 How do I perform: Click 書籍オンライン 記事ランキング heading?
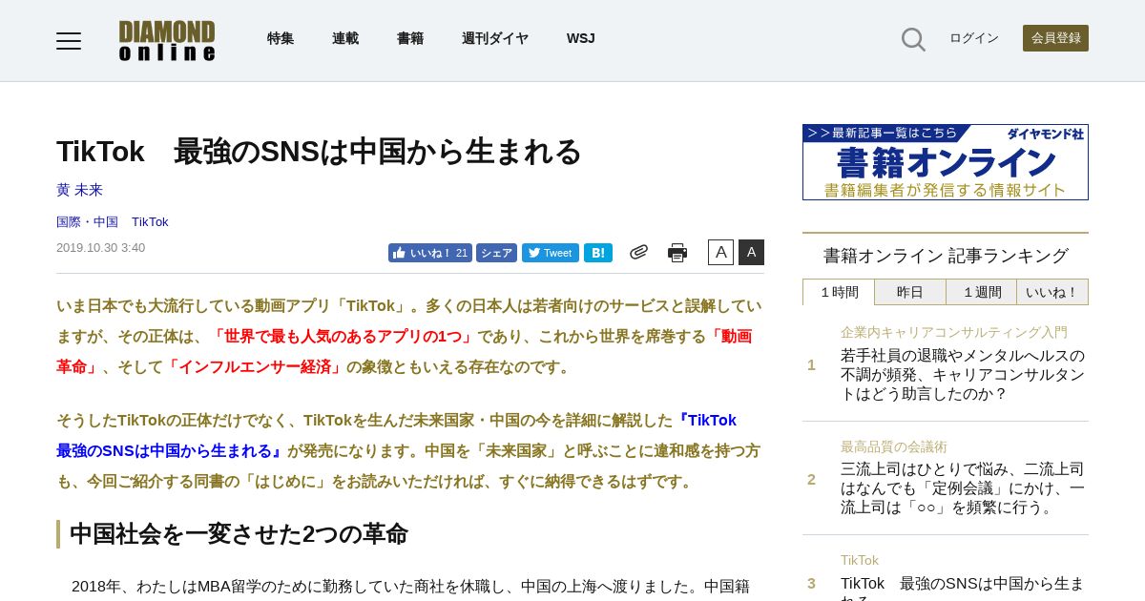pos(946,256)
